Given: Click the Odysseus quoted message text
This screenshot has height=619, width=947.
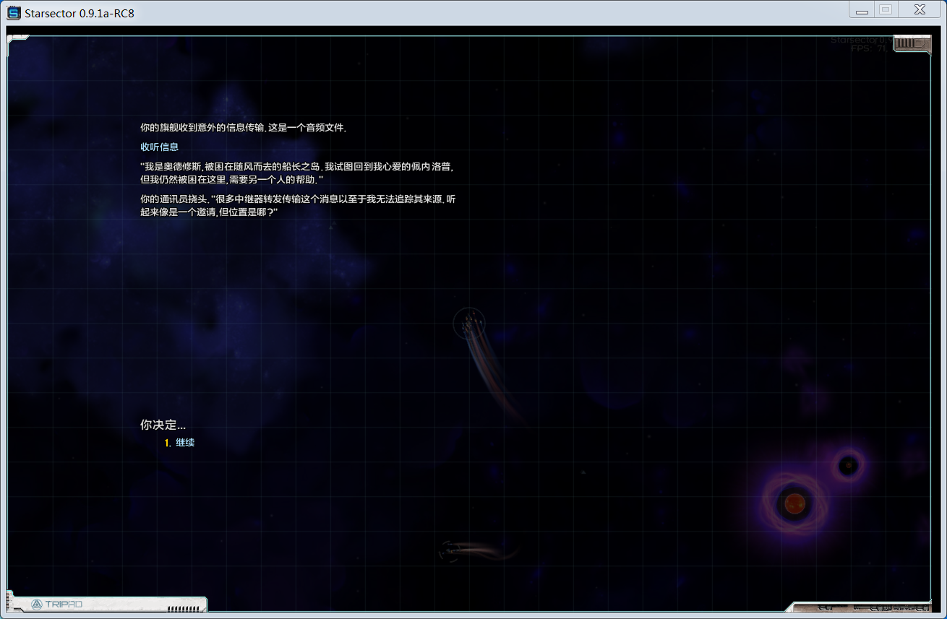Looking at the screenshot, I should pyautogui.click(x=296, y=173).
